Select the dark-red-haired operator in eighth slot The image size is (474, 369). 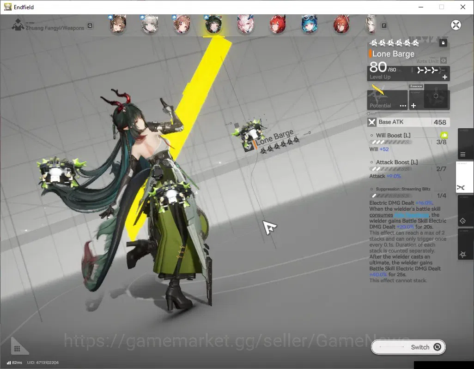(x=341, y=24)
